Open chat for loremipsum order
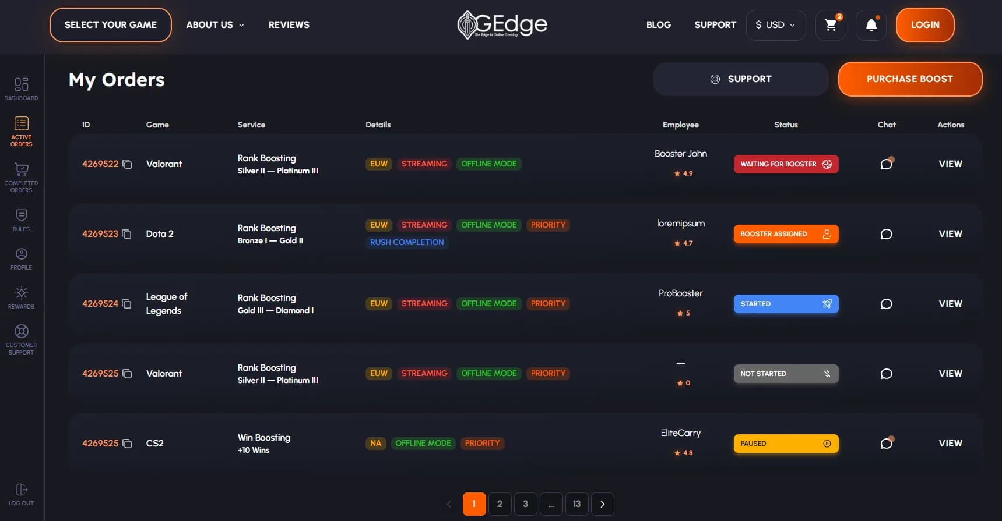Image resolution: width=1002 pixels, height=521 pixels. [886, 234]
